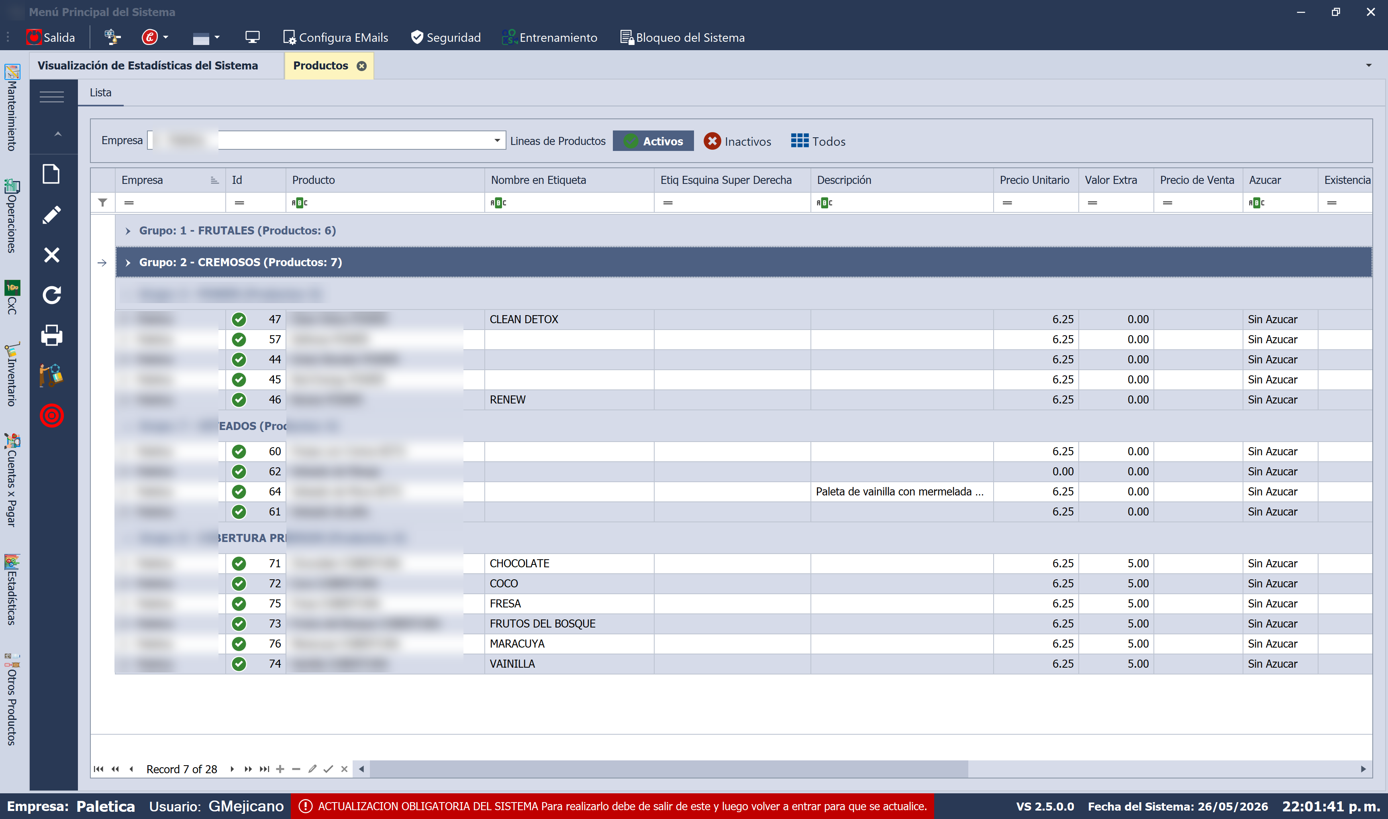Image resolution: width=1388 pixels, height=819 pixels.
Task: Open the network computers toolbar icon
Action: pos(112,37)
